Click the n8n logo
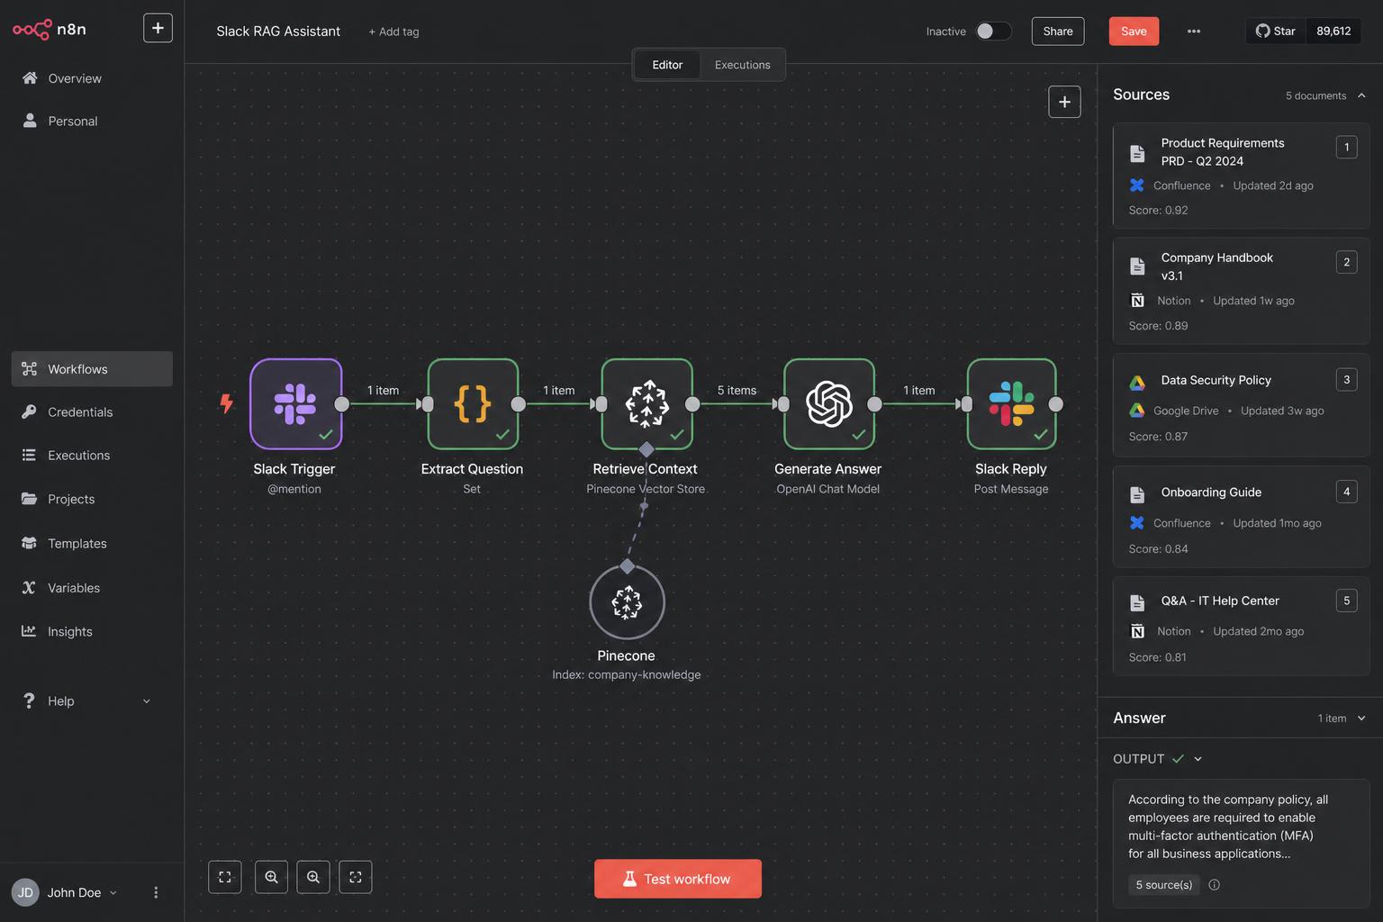 coord(50,29)
